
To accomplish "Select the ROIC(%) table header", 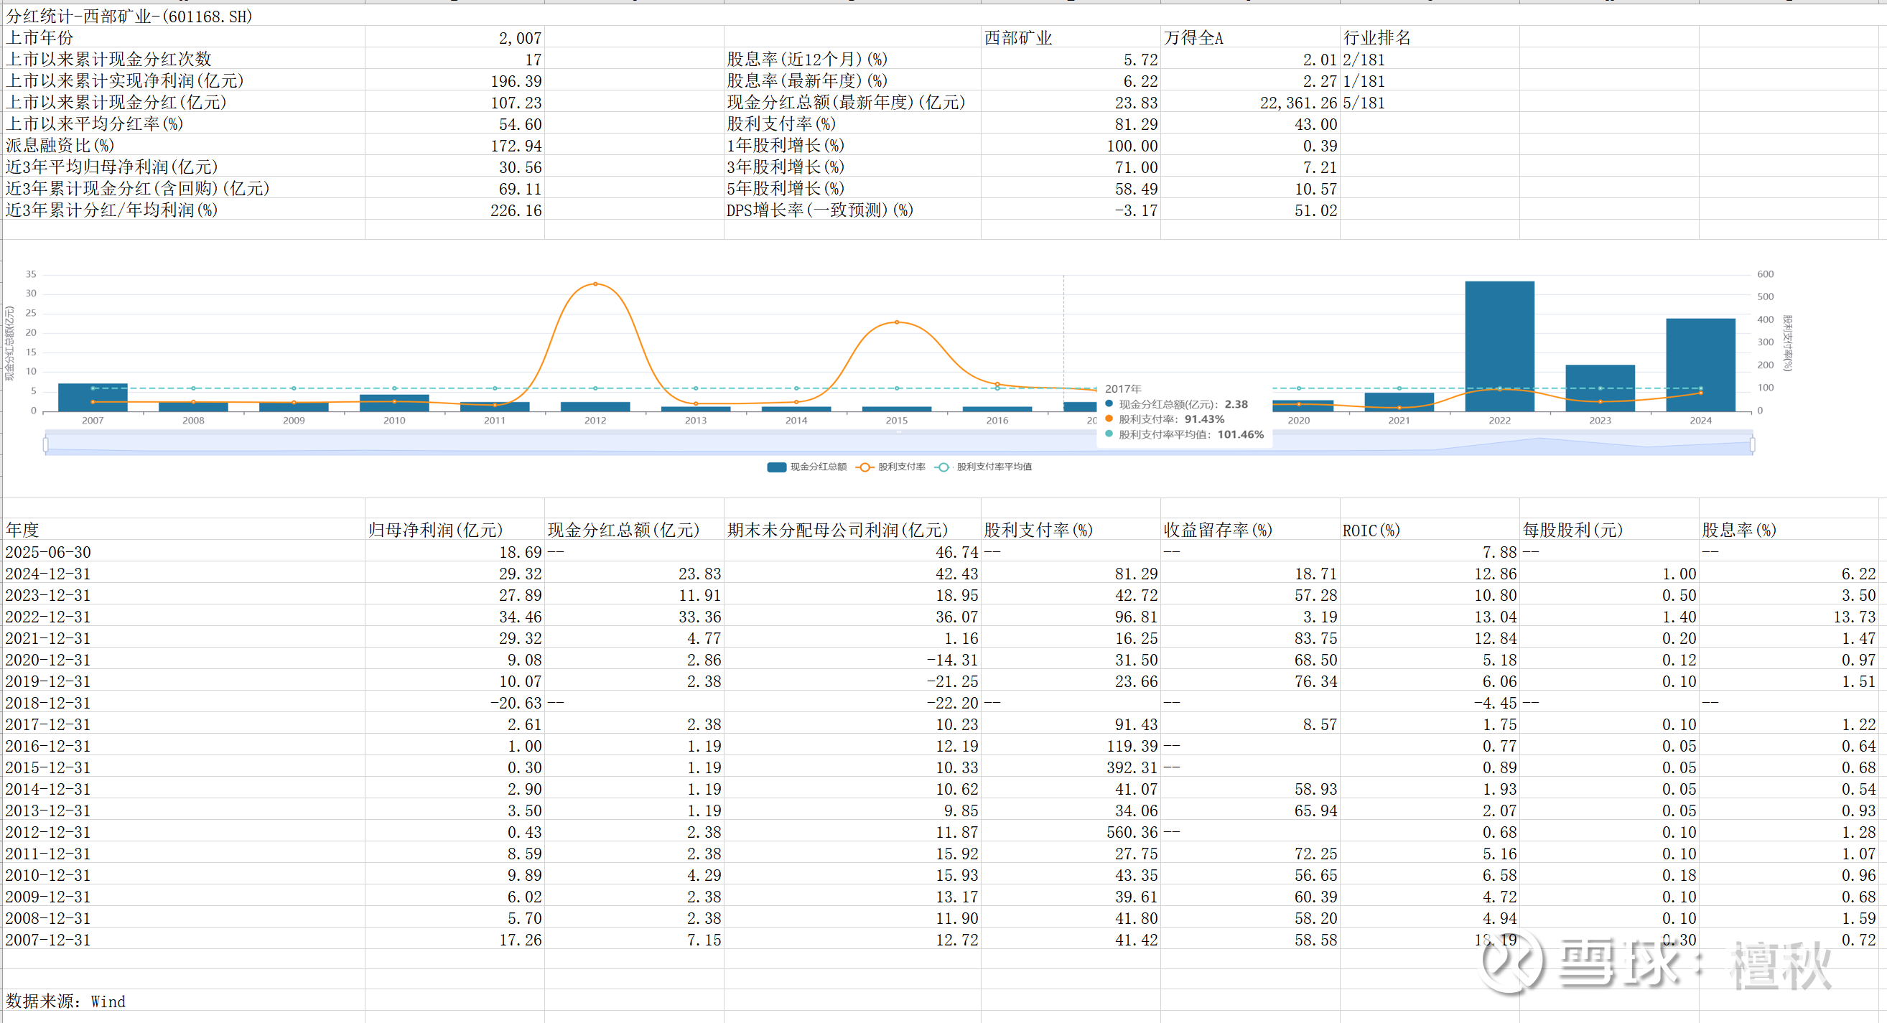I will tap(1429, 529).
